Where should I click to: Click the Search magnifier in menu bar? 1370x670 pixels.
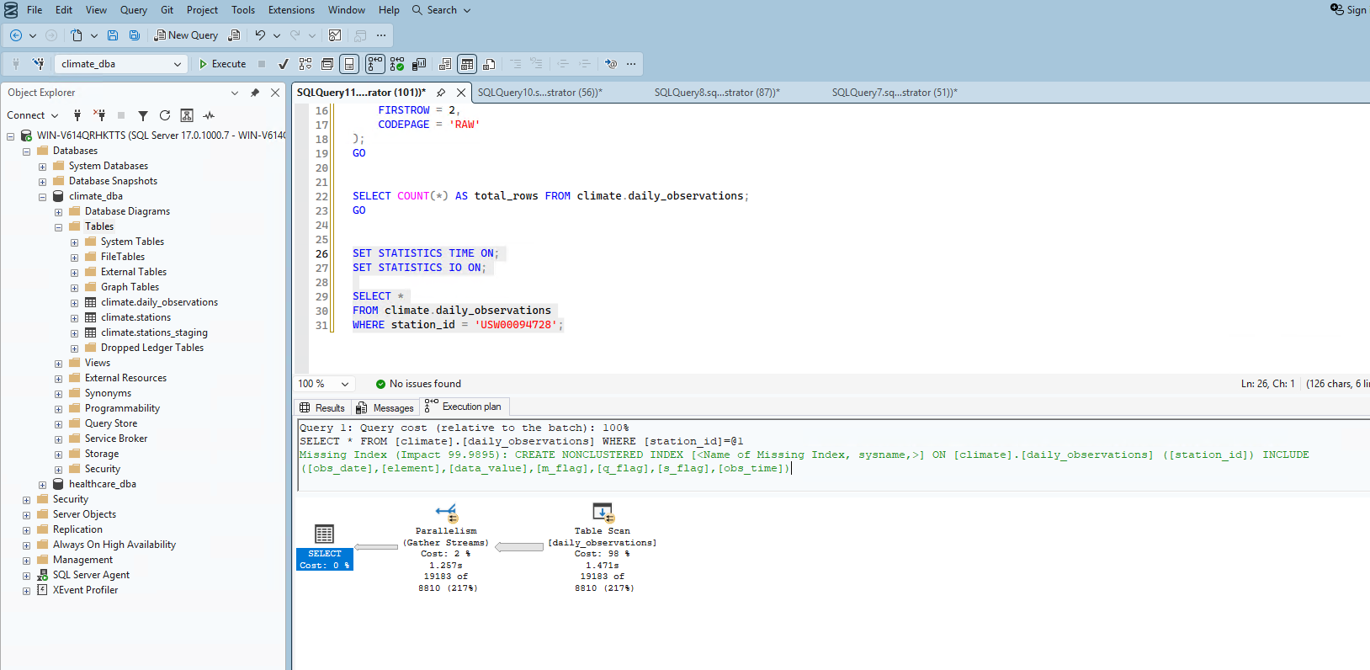click(x=417, y=10)
